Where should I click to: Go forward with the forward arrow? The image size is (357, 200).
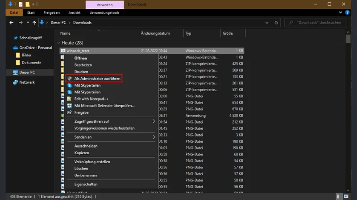point(21,23)
